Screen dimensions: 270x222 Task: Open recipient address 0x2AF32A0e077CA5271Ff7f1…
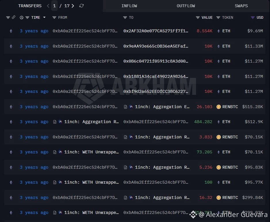click(x=156, y=31)
